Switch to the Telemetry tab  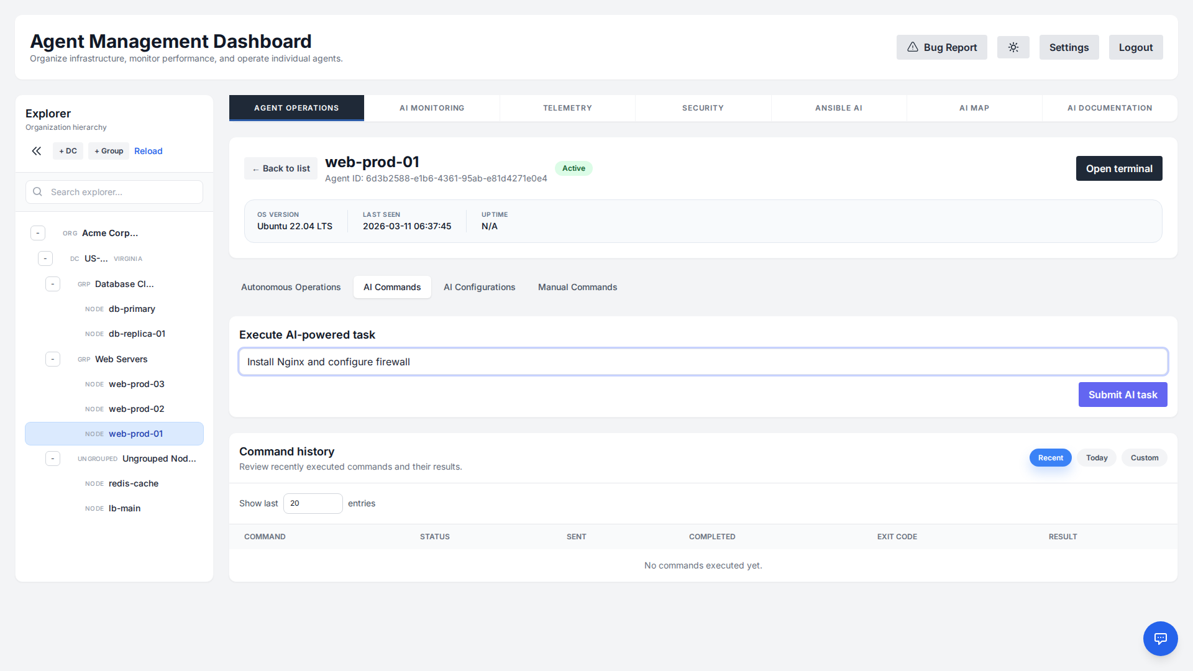pos(567,108)
